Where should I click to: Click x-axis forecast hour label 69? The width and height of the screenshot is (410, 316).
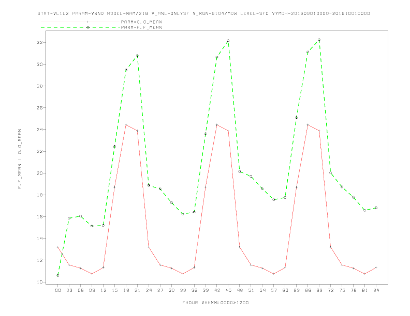(x=319, y=290)
